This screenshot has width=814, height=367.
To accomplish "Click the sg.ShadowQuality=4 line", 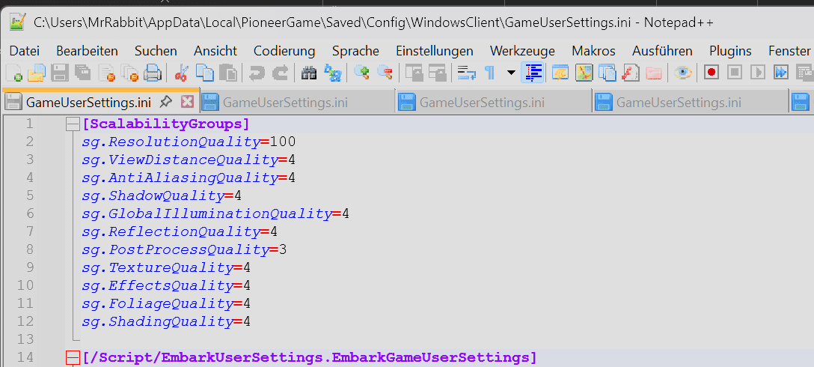I will point(162,196).
